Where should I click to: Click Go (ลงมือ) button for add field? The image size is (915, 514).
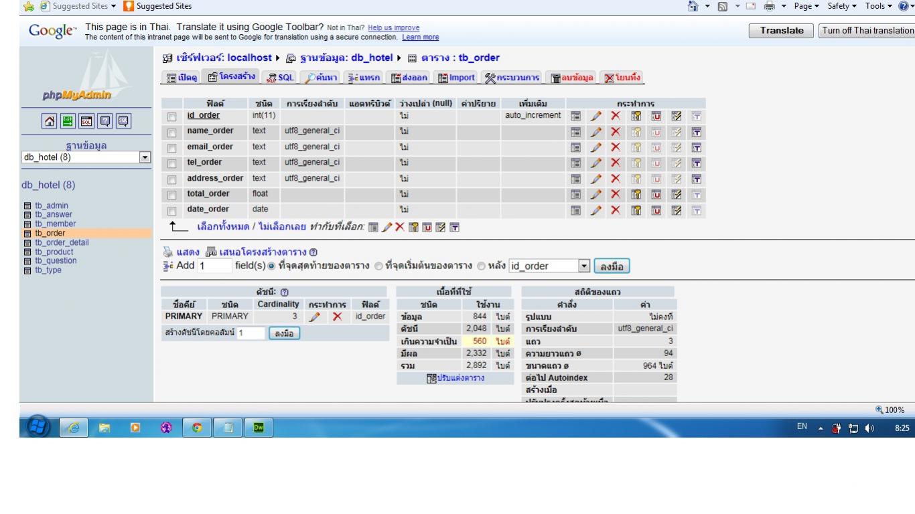point(612,266)
